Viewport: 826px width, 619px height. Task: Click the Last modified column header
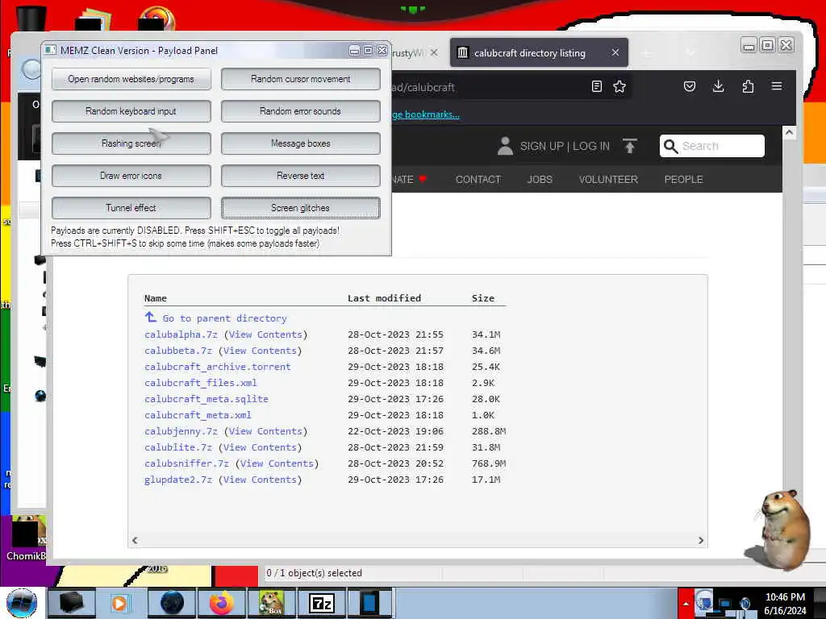pyautogui.click(x=384, y=298)
